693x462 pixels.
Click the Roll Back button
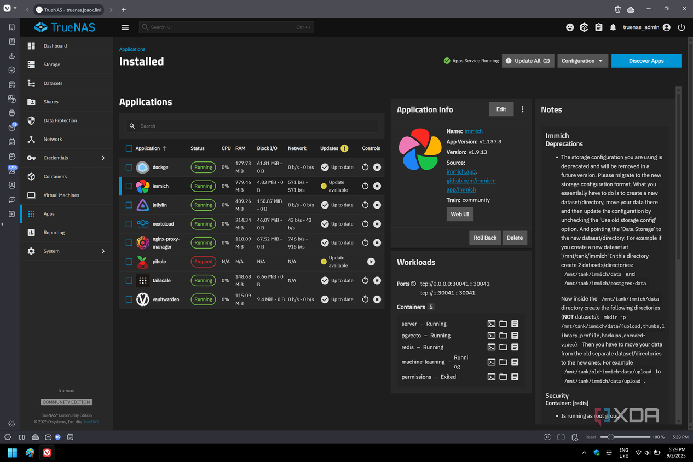click(485, 238)
